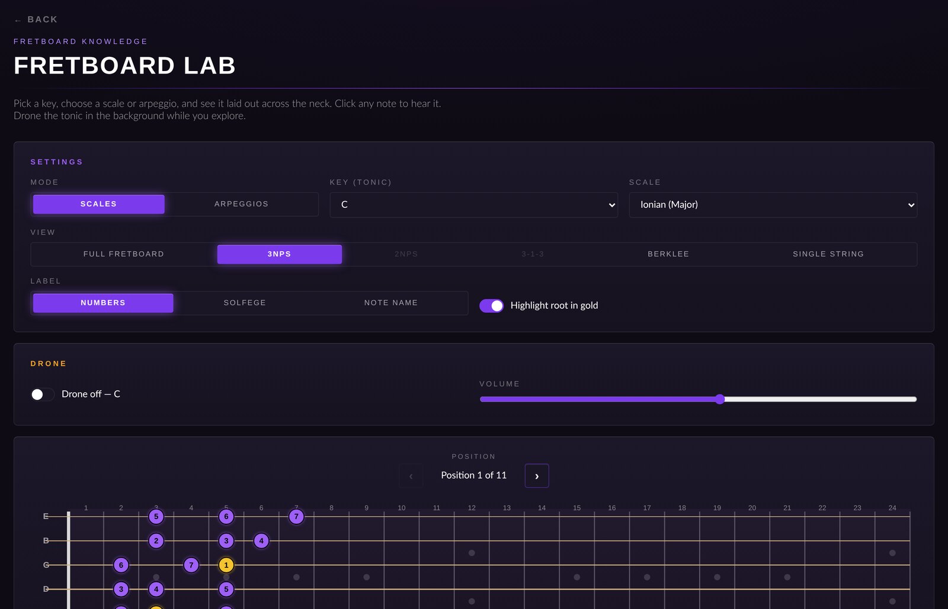Play note 5 on the D string
Screen dimensions: 948x609
point(226,589)
